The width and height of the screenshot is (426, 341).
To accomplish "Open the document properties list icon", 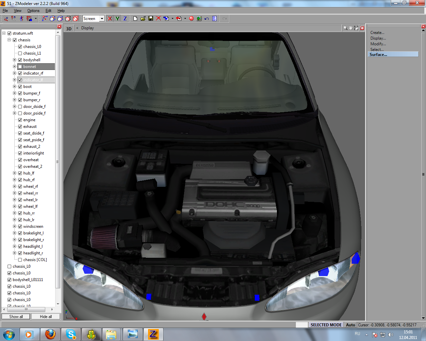I will [x=214, y=19].
